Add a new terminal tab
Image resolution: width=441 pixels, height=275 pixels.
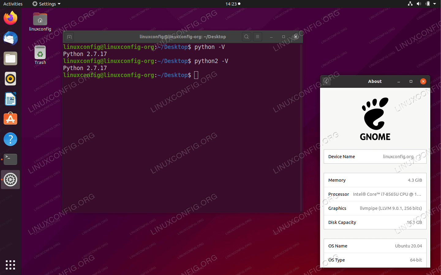click(x=70, y=37)
